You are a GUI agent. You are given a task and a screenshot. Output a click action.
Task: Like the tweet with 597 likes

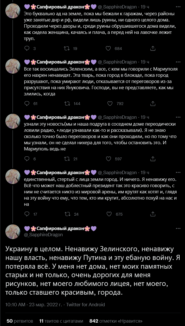point(108,159)
